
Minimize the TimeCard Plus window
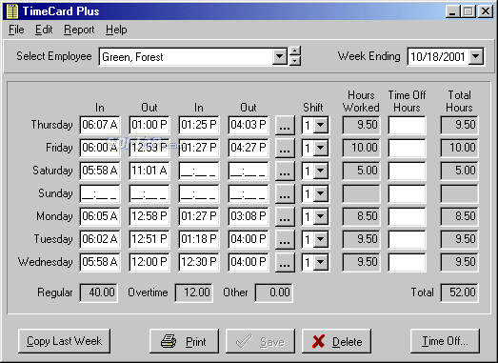(x=452, y=11)
